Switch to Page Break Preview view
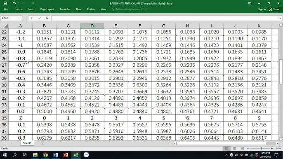283x159 pixels. point(242,148)
